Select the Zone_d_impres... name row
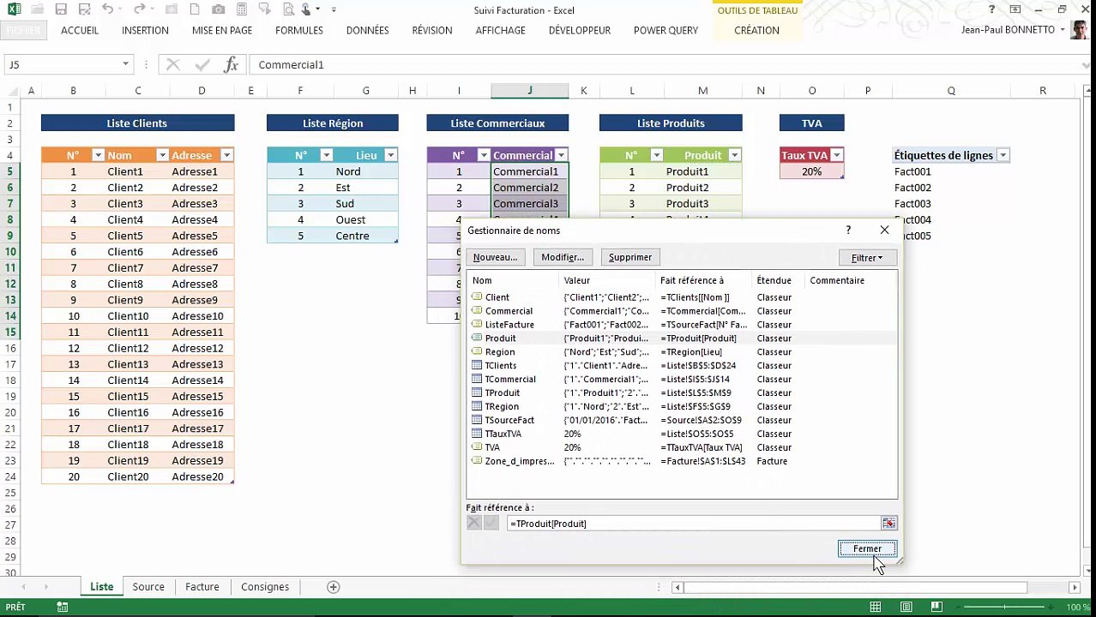The width and height of the screenshot is (1096, 617). click(682, 461)
